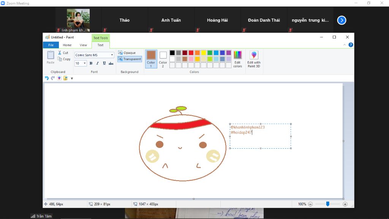Image resolution: width=389 pixels, height=219 pixels.
Task: Click inside the text box after #hoidap247
Action: pos(252,132)
